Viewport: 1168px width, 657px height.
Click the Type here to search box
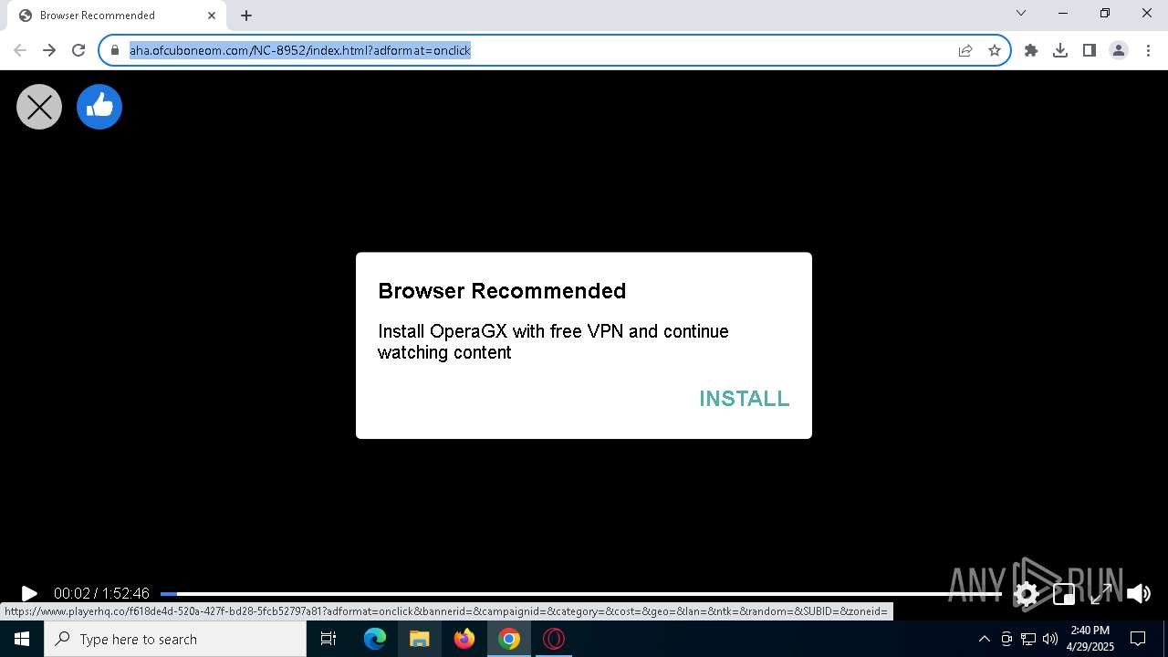click(175, 639)
